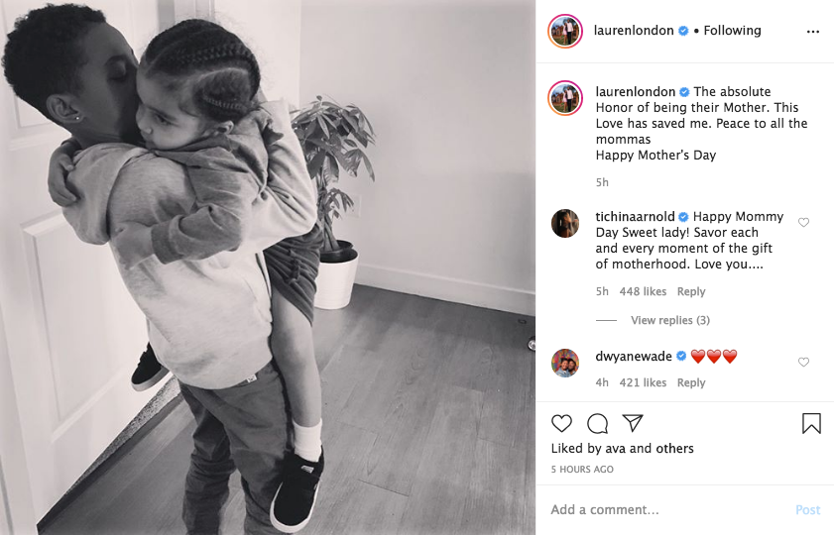Toggle the Following status button
This screenshot has height=535, width=834.
click(732, 31)
